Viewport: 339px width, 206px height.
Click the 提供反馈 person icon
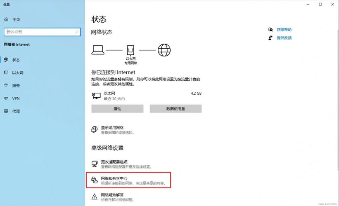coord(270,38)
